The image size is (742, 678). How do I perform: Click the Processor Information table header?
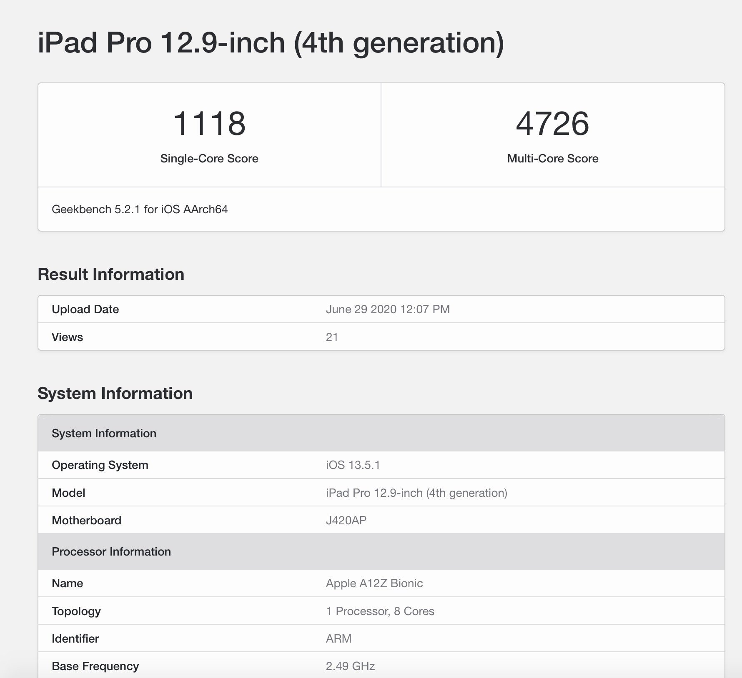(x=381, y=551)
